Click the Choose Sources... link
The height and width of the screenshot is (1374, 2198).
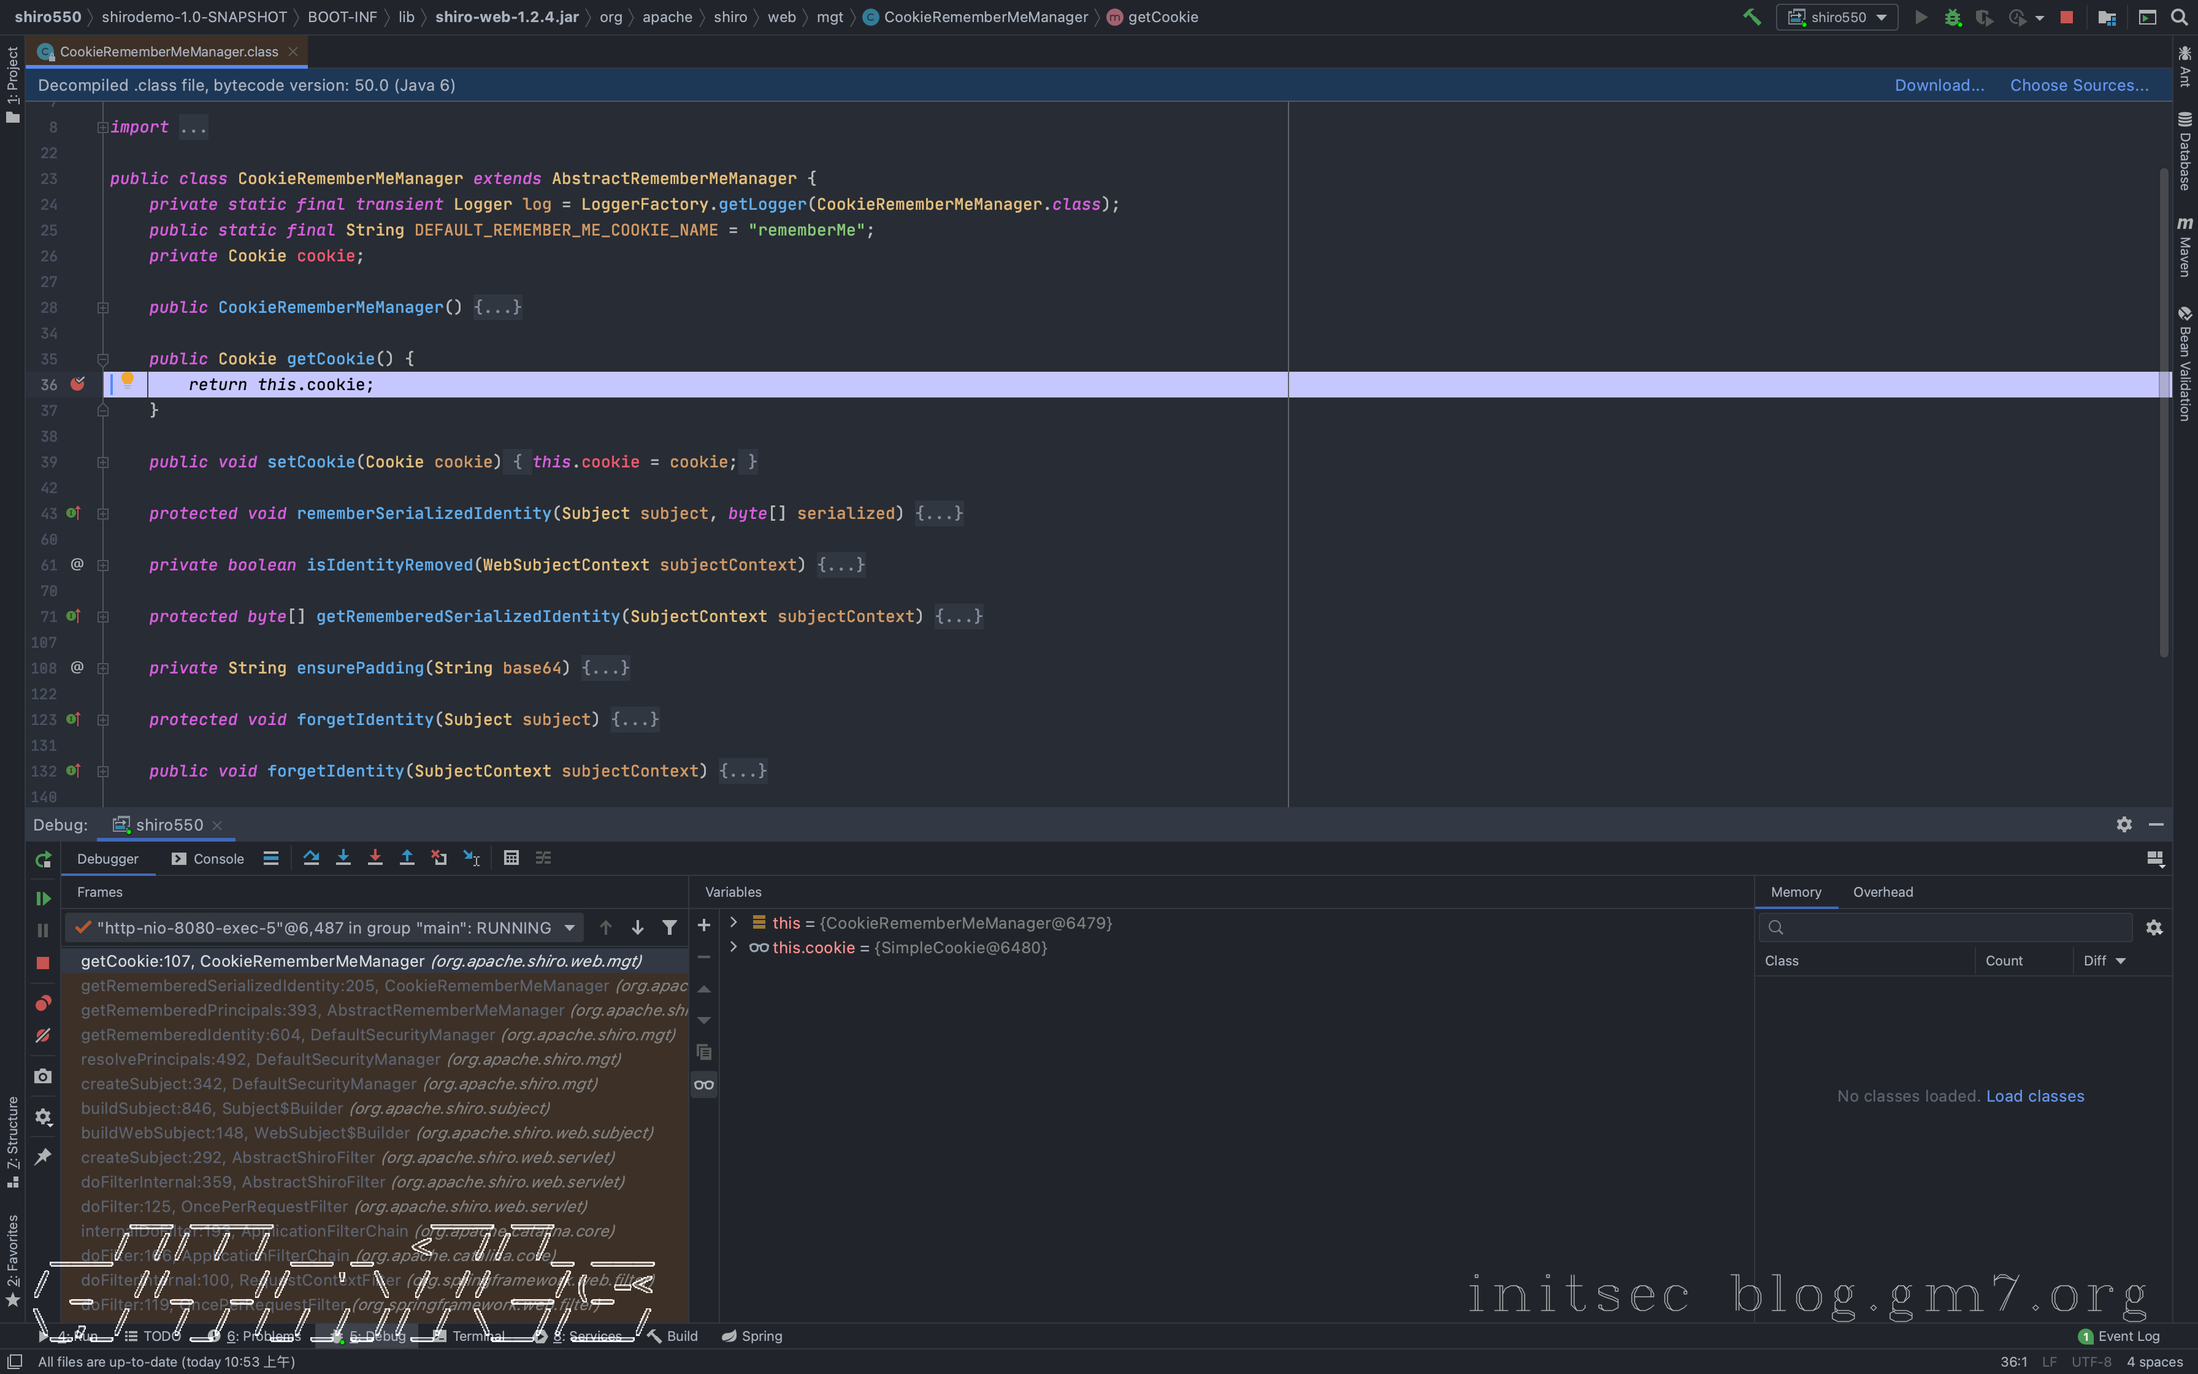[2079, 85]
